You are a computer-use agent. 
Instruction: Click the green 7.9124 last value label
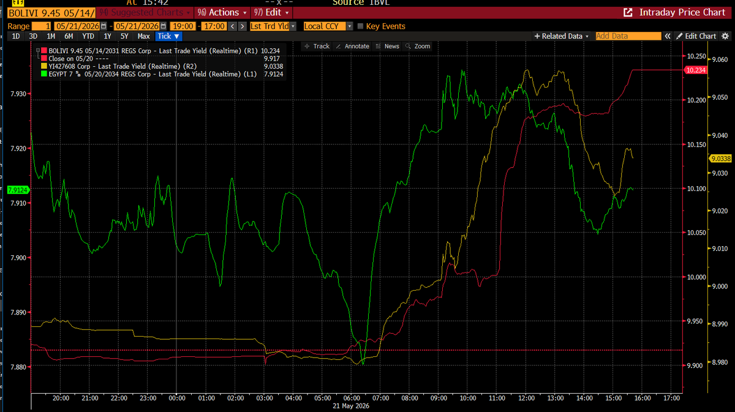pos(18,190)
